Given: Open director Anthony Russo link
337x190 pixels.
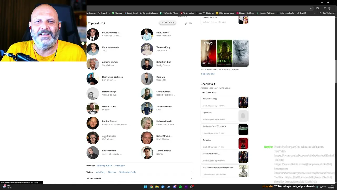Looking at the screenshot, I should click(x=104, y=165).
